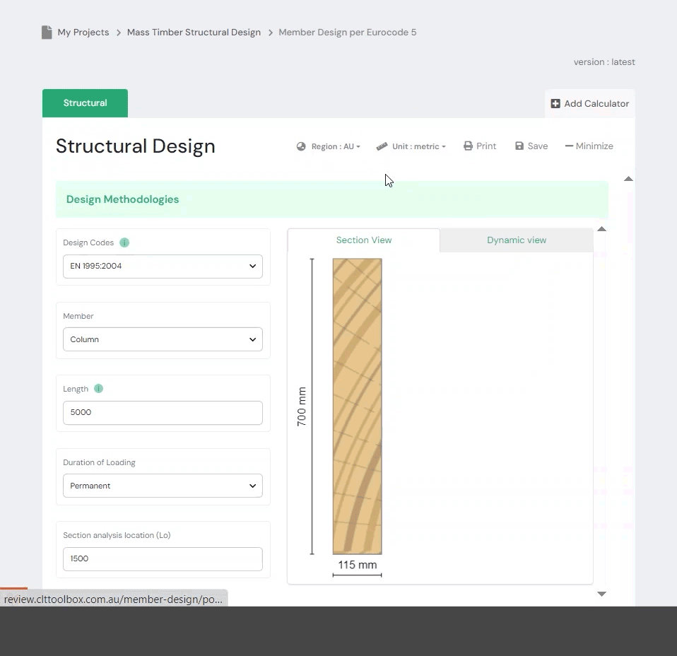Open the Member Column dropdown
This screenshot has height=656, width=677.
click(163, 339)
